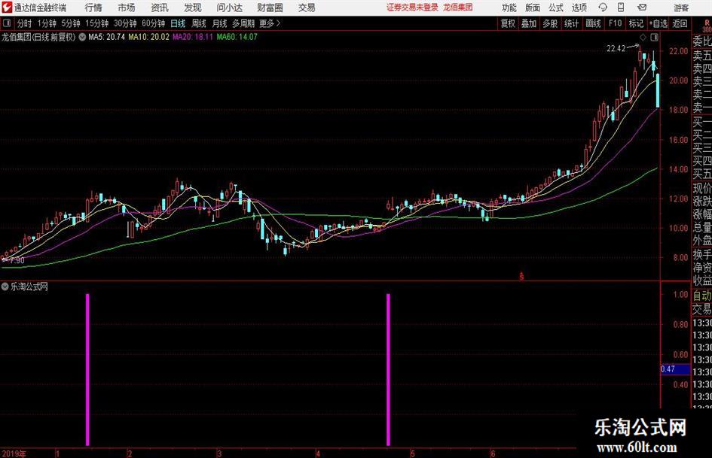Click the 2019年 timeline label
The width and height of the screenshot is (712, 458).
tap(14, 453)
